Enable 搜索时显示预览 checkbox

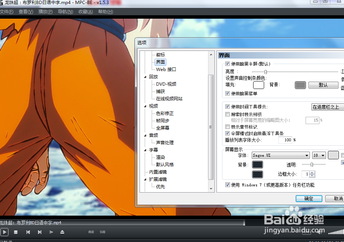pos(228,114)
